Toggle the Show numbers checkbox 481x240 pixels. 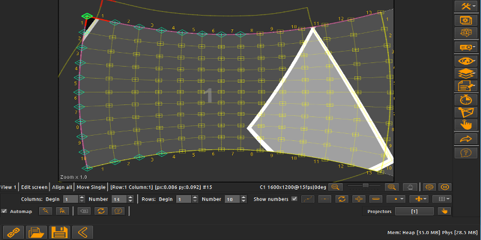pos(294,199)
